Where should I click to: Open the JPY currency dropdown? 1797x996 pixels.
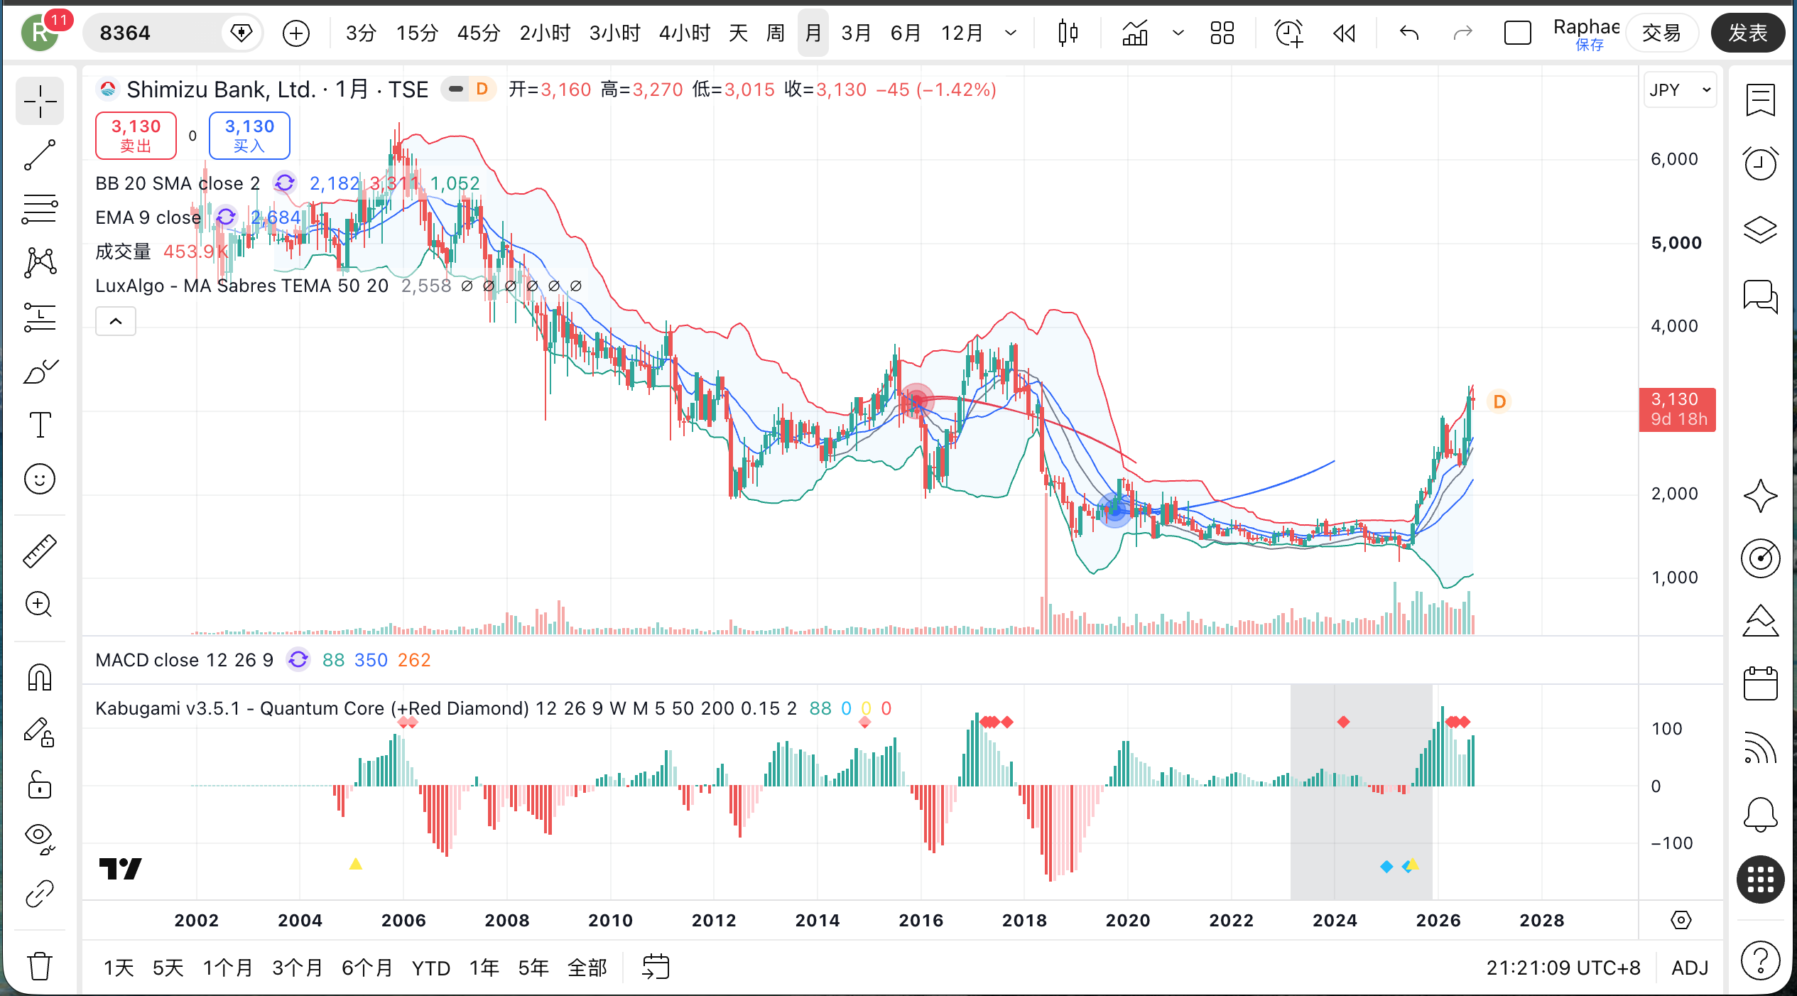(1680, 90)
